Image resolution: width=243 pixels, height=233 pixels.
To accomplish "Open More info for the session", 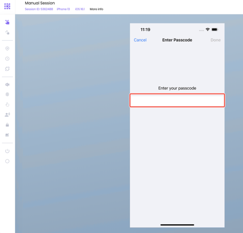I will tap(96, 9).
